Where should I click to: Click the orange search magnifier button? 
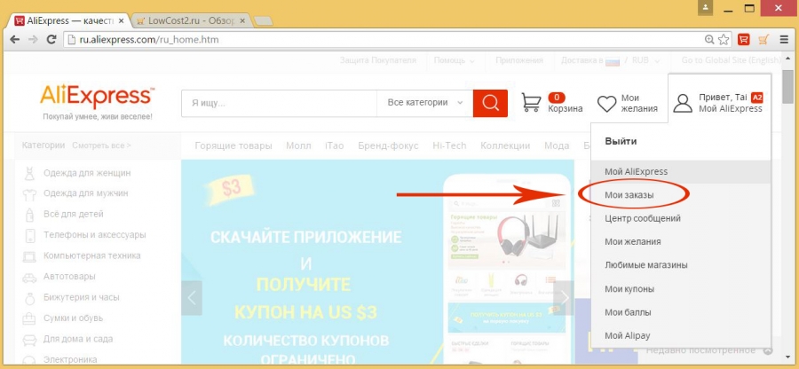[x=490, y=103]
